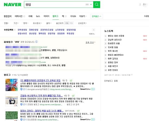Open thumbnail of 조달청-부산광역시 blog post

coord(12,100)
